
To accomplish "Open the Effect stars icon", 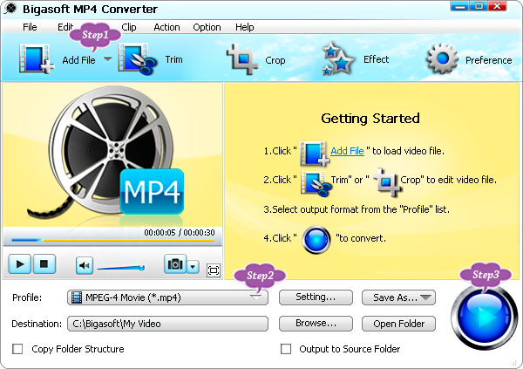I will pyautogui.click(x=338, y=58).
